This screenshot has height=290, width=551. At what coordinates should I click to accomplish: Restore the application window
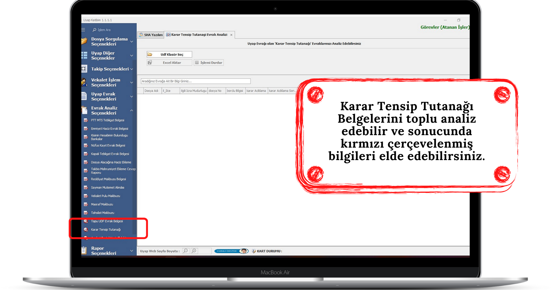tap(459, 20)
